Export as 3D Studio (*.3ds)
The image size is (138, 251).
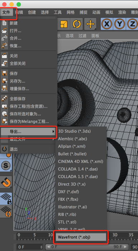pyautogui.click(x=81, y=131)
